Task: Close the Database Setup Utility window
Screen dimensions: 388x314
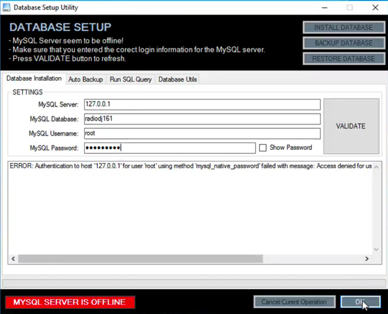Action: (x=376, y=7)
